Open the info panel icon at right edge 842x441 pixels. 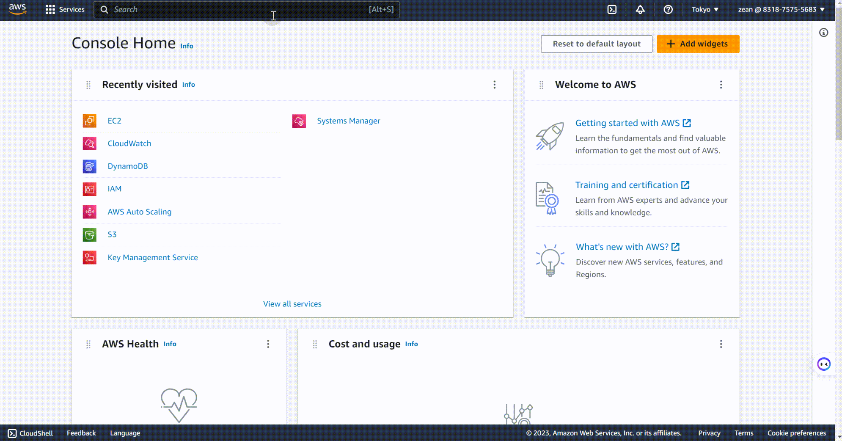pyautogui.click(x=823, y=33)
